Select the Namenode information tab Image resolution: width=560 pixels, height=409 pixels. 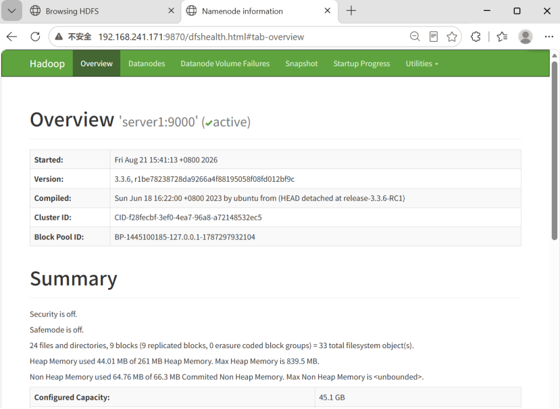coord(259,11)
